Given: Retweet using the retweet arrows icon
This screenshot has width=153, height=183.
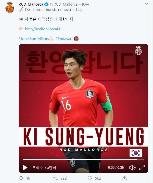Looking at the screenshot, I should pyautogui.click(x=56, y=178).
